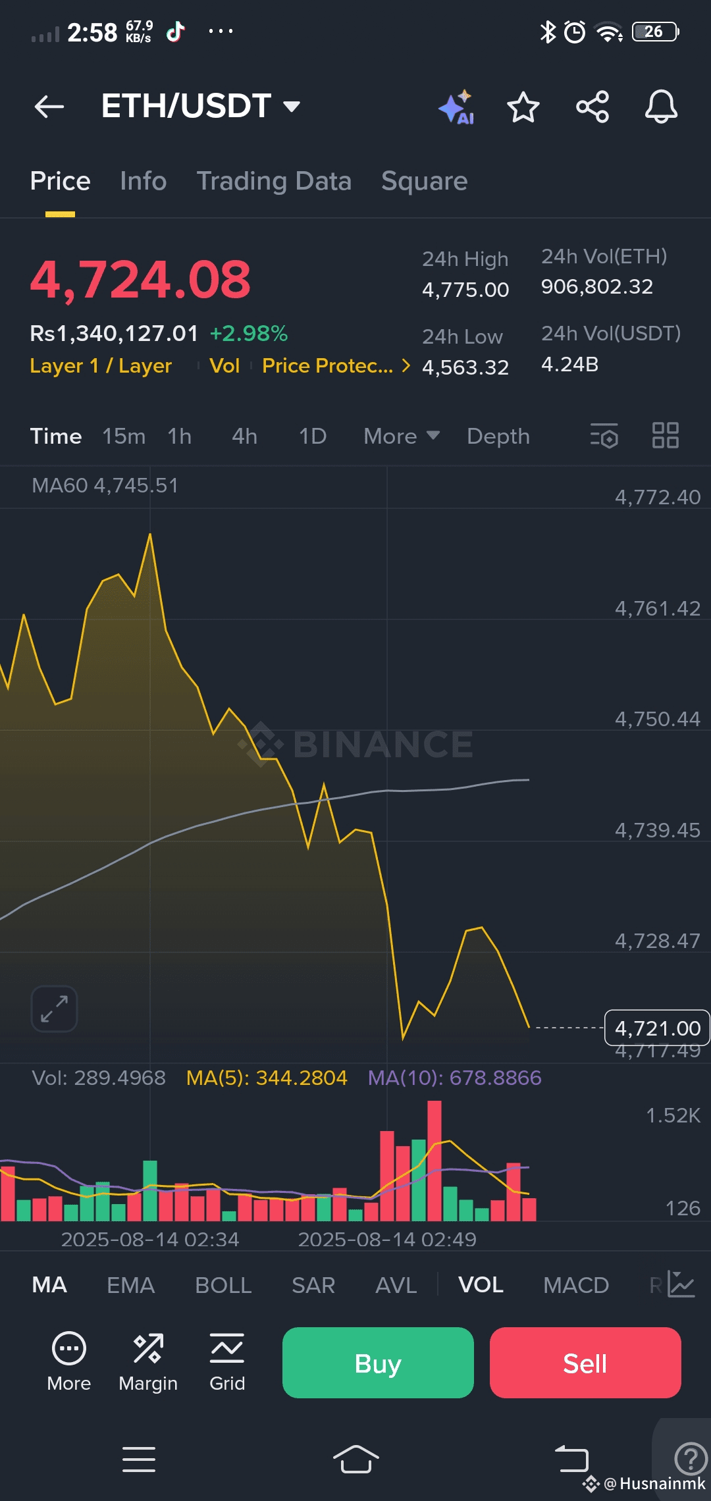Open chart settings icon

pyautogui.click(x=604, y=436)
